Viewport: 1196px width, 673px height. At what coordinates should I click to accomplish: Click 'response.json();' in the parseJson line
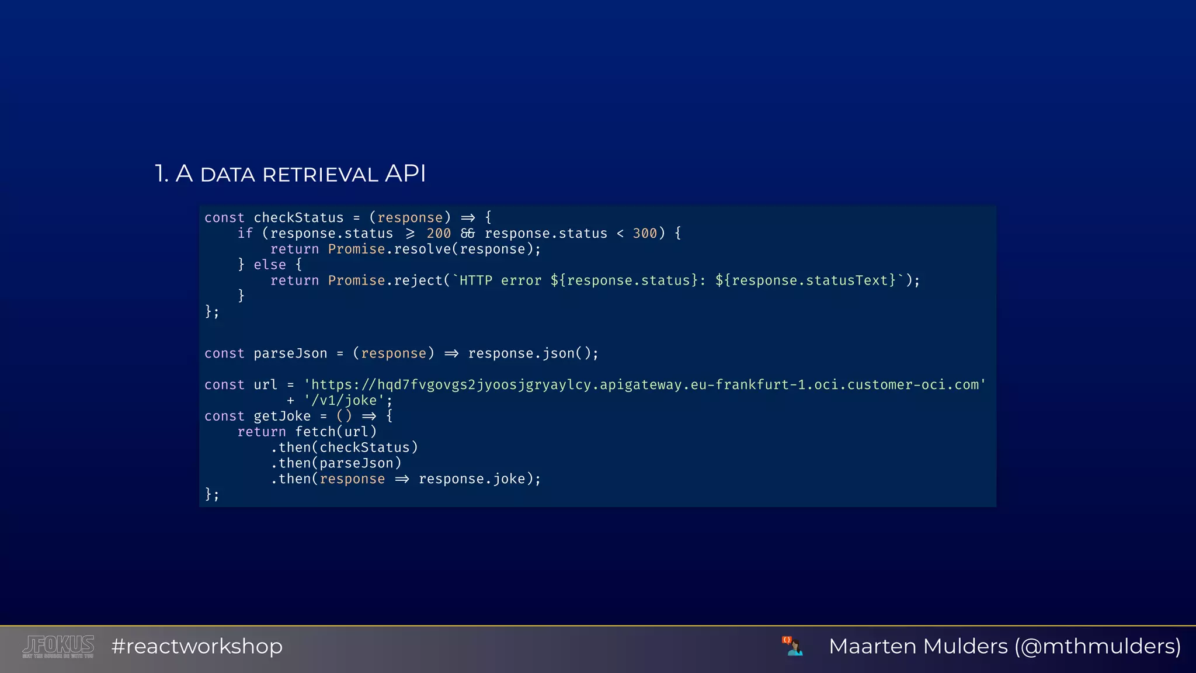tap(534, 353)
